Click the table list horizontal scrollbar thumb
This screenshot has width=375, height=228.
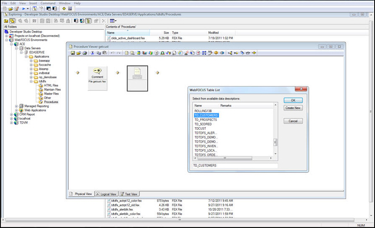(225, 158)
